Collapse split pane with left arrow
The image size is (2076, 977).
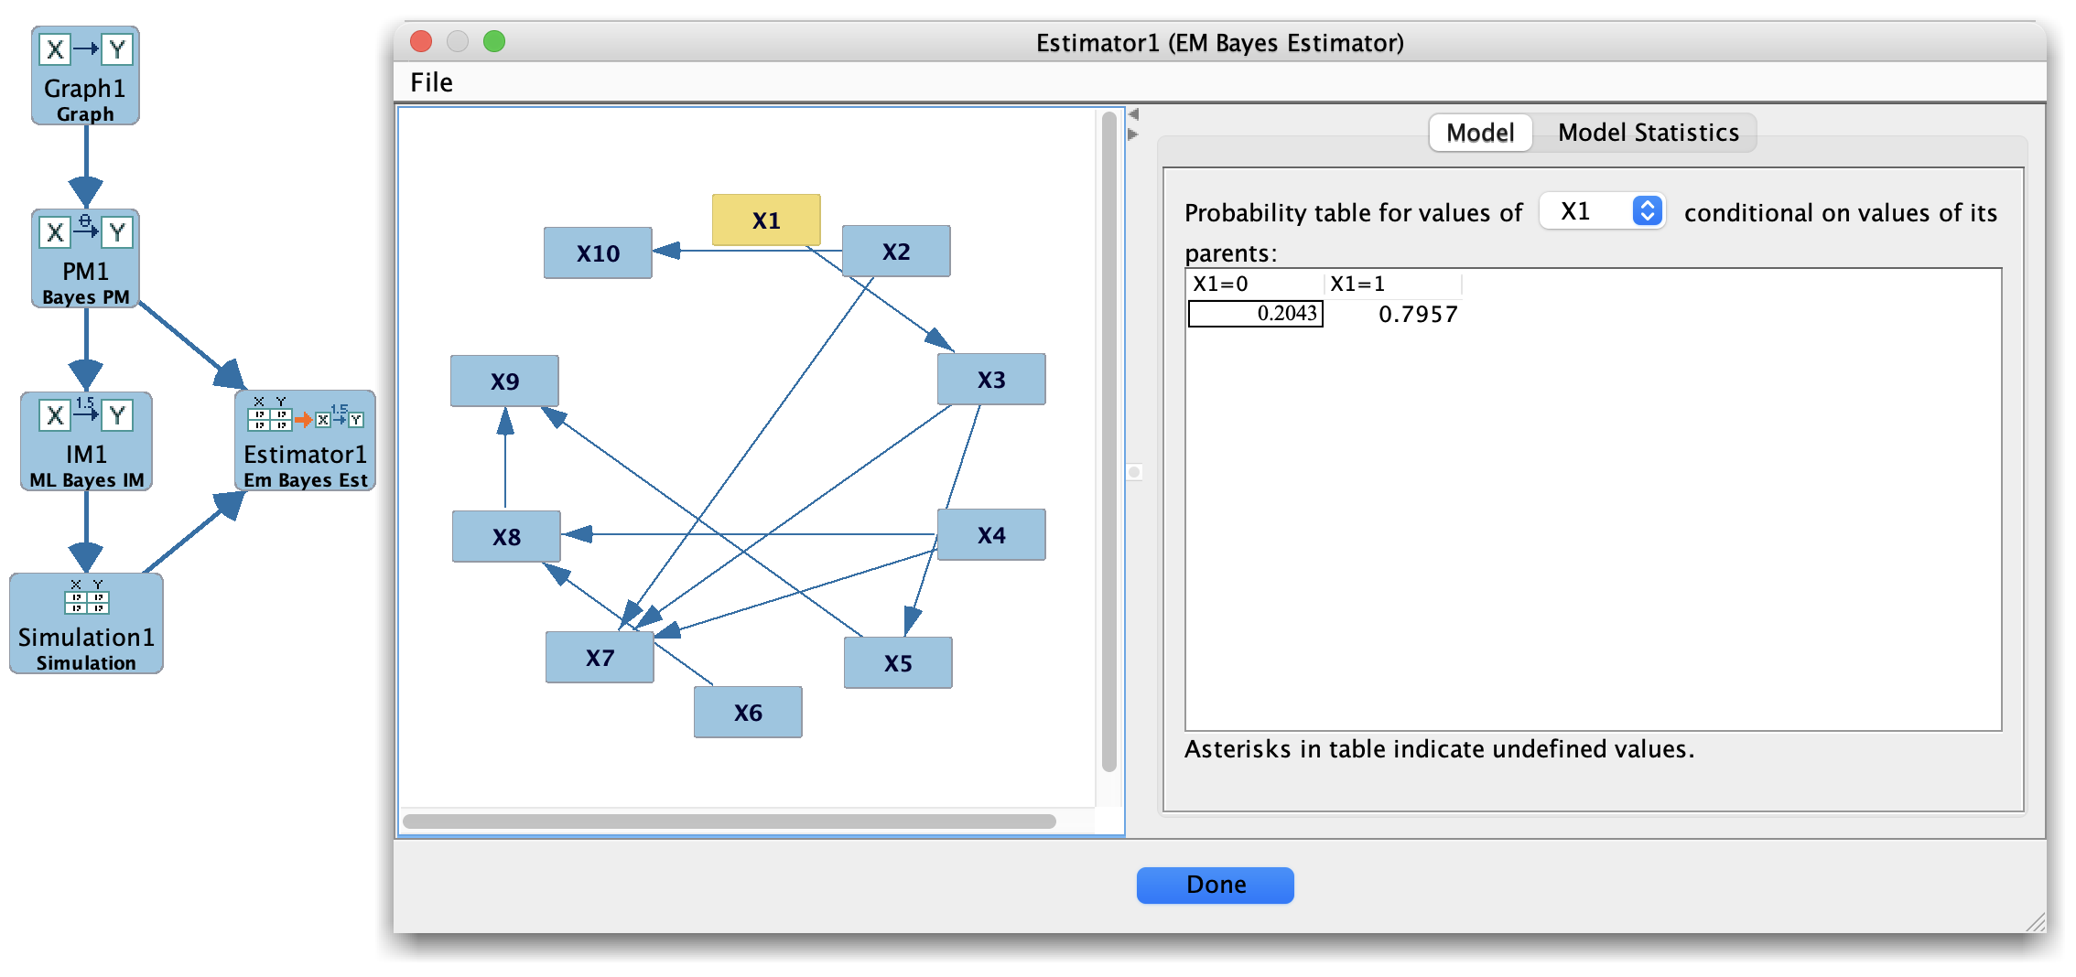click(1133, 114)
